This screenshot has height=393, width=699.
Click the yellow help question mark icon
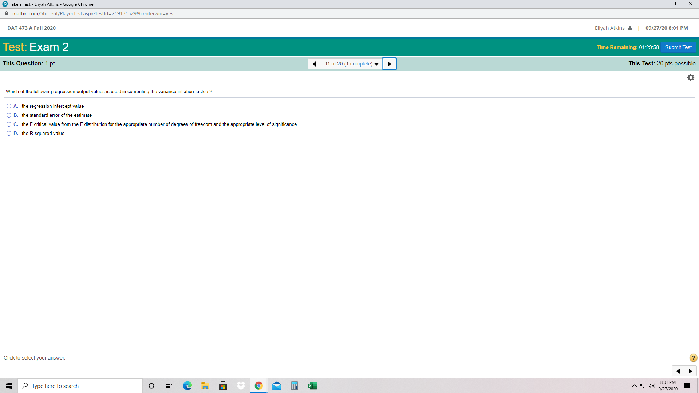point(693,358)
